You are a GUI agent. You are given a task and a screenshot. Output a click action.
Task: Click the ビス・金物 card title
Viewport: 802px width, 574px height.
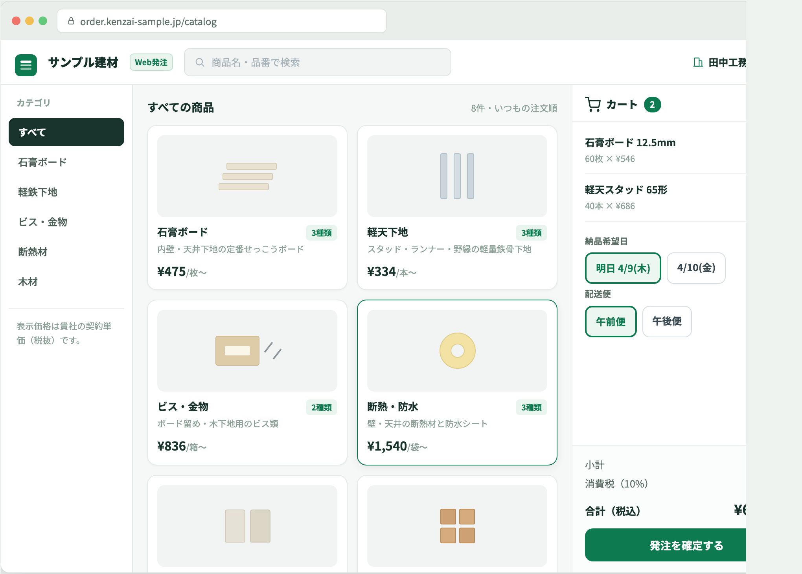183,407
